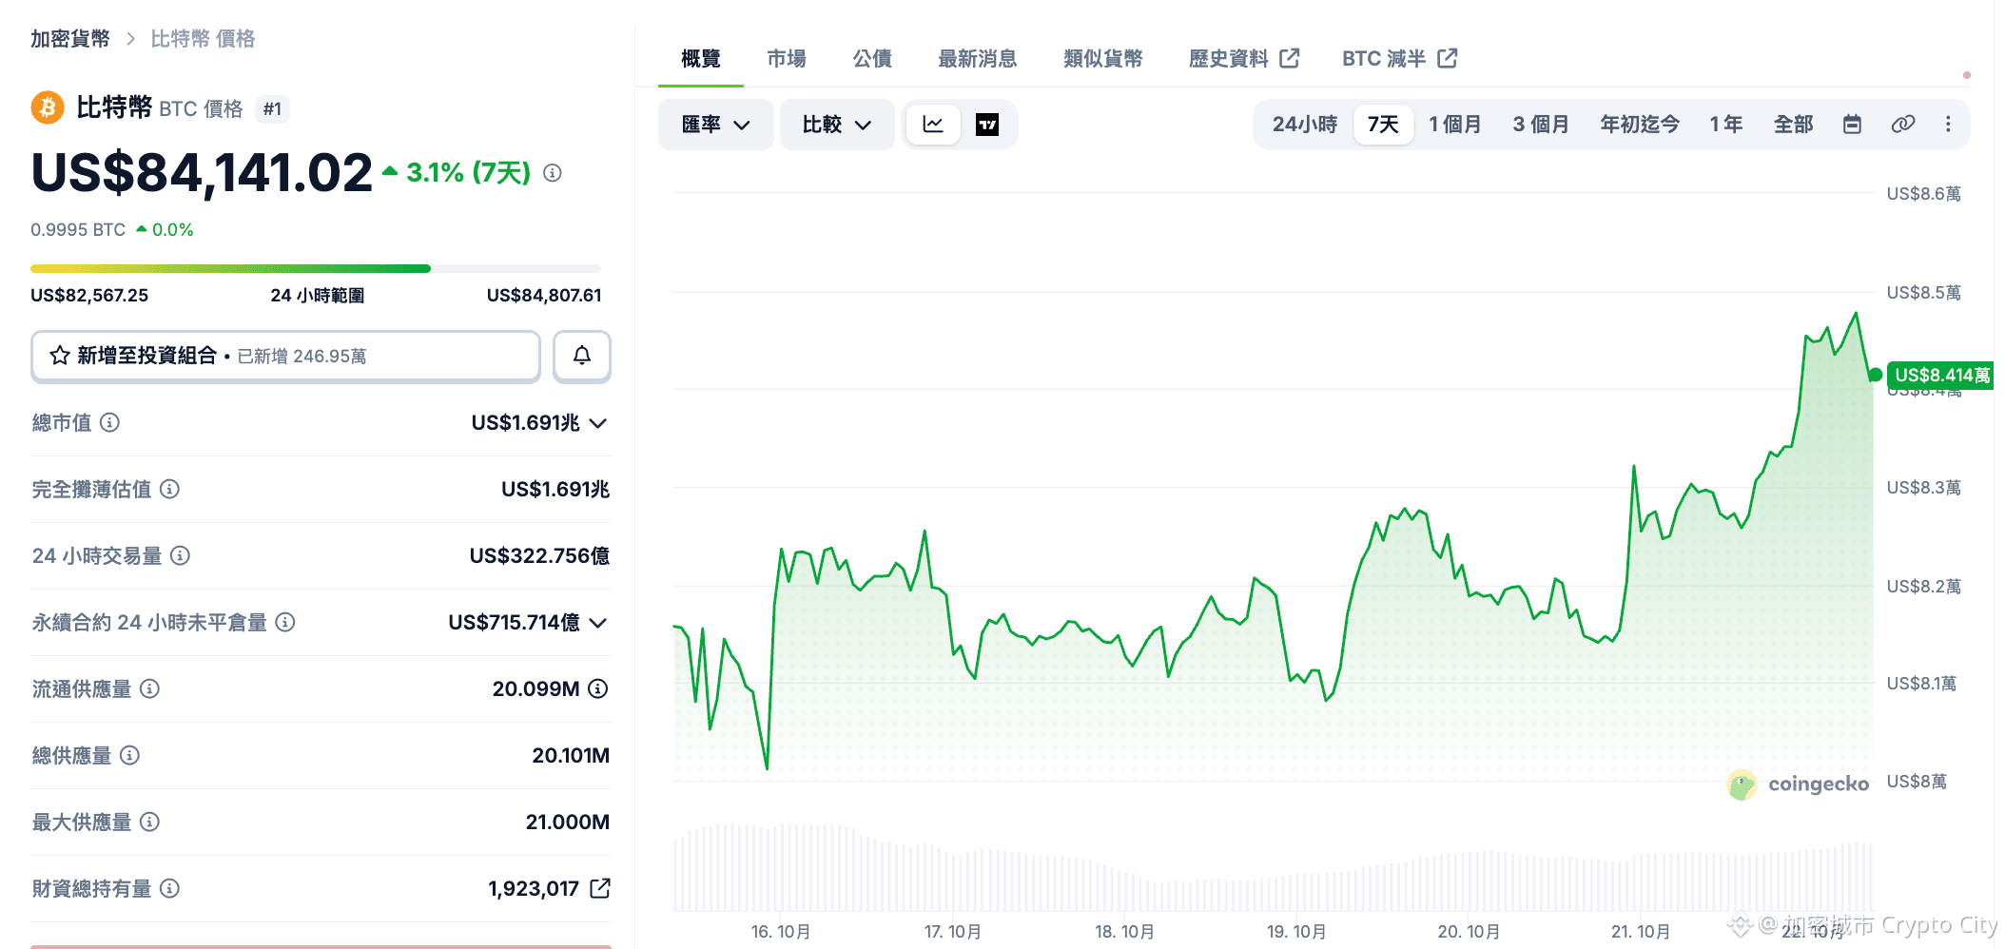
Task: Click the star icon in 新增至投資組合
Action: [60, 356]
